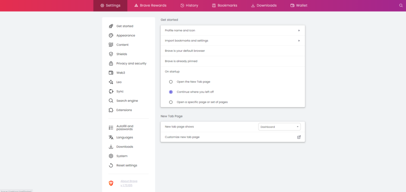Click the Reset settings icon in sidebar
Image resolution: width=406 pixels, height=192 pixels.
111,165
